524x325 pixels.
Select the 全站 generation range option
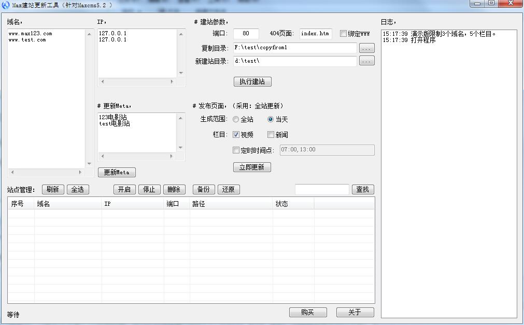(x=236, y=119)
